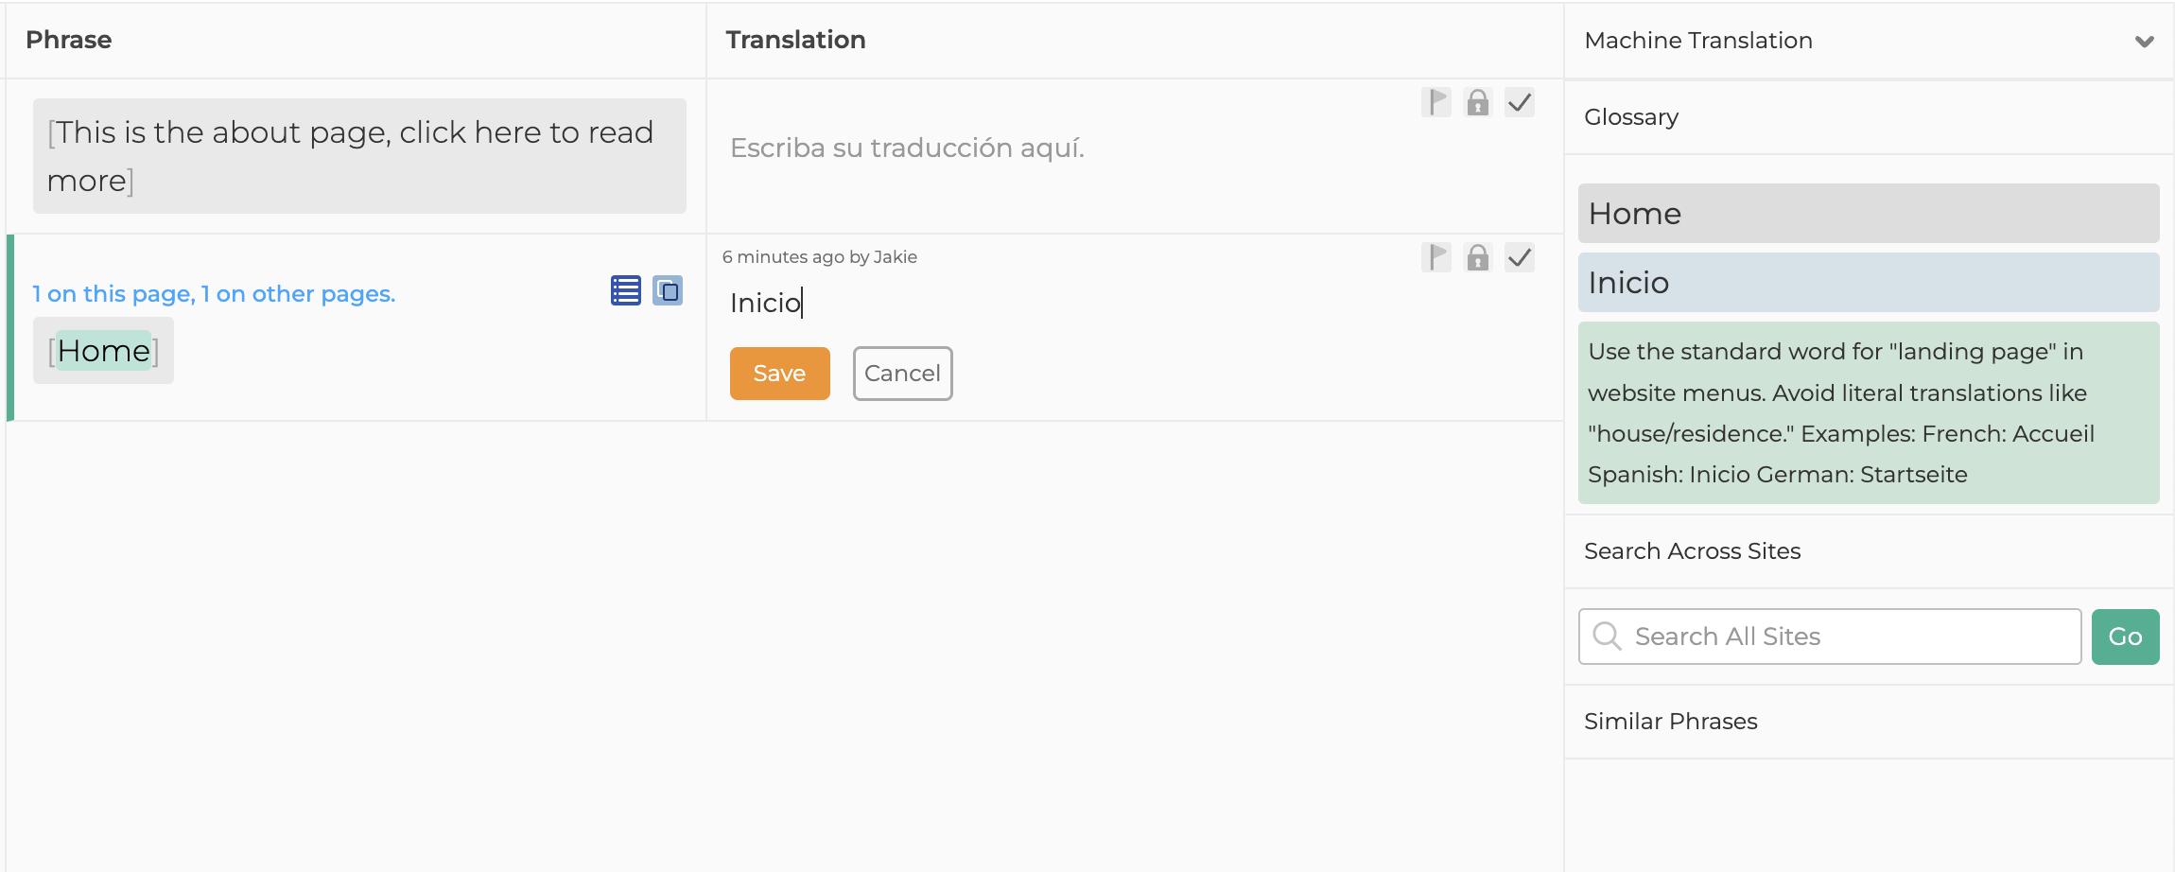Expand the Similar Phrases section
Image resolution: width=2175 pixels, height=872 pixels.
pos(1670,720)
